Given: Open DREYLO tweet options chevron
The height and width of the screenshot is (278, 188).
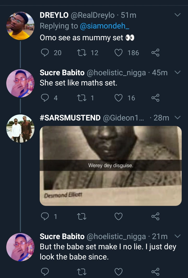Looking at the screenshot, I should click(x=177, y=15).
